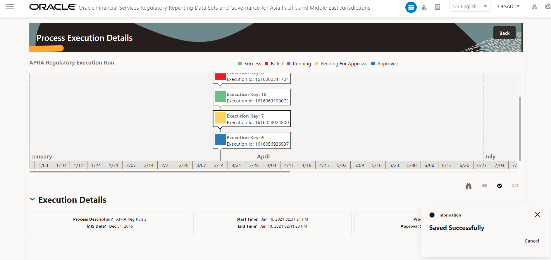The width and height of the screenshot is (551, 260).
Task: Click the Jan 18, 2021 02:41:28 PM end time
Action: point(284,226)
